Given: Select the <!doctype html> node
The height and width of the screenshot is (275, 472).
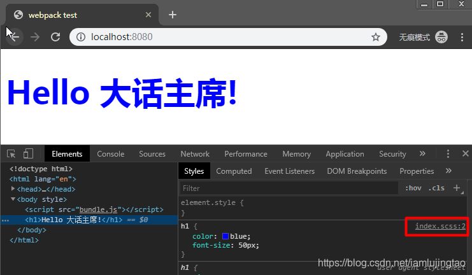Looking at the screenshot, I should pyautogui.click(x=41, y=169).
